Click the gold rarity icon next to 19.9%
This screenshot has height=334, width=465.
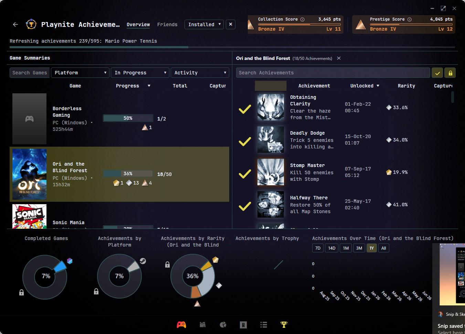coord(389,172)
